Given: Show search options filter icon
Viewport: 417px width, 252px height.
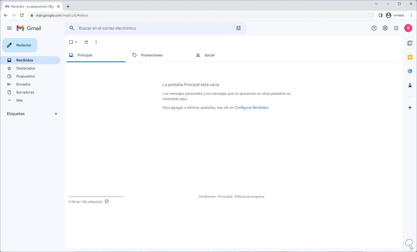Looking at the screenshot, I should pyautogui.click(x=238, y=28).
